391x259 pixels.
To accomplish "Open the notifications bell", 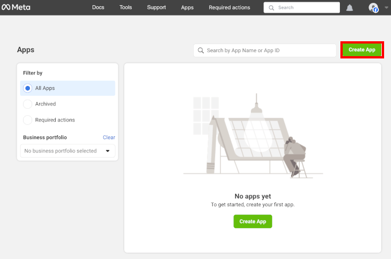I will tap(350, 7).
